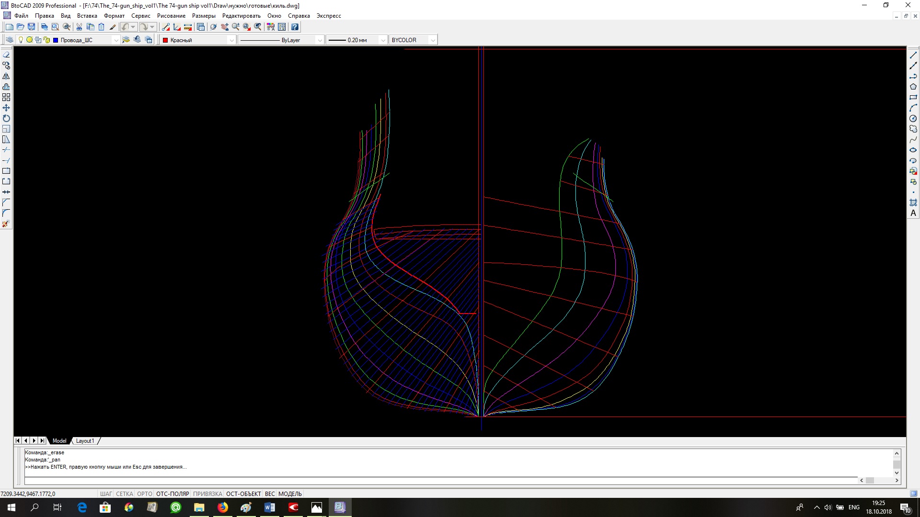Toggle ОРТО mode in status bar

tap(144, 494)
